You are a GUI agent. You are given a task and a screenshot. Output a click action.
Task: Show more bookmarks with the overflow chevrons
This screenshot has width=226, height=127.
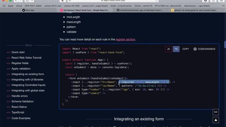(223, 6)
